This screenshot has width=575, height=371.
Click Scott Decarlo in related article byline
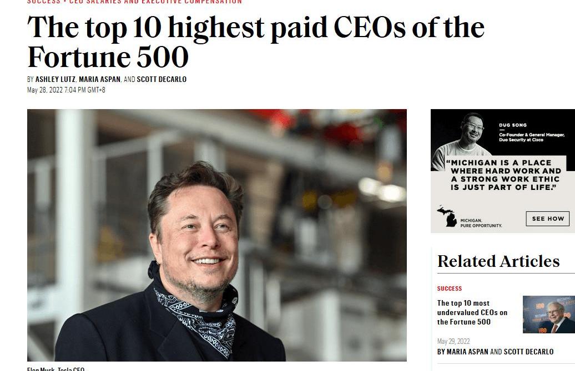click(x=528, y=352)
